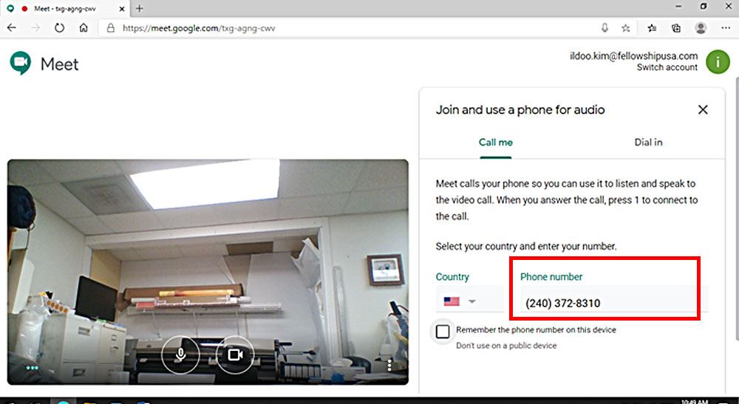
Task: Select the Meet txg-agng-cwv browser tab
Action: pyautogui.click(x=64, y=8)
